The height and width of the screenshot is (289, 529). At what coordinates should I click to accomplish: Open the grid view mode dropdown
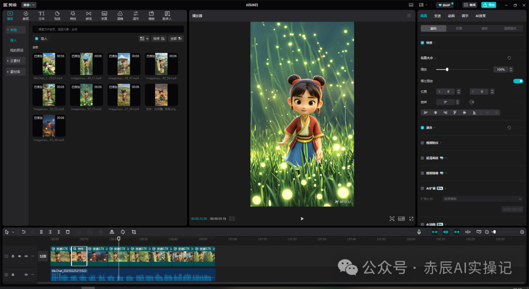tap(144, 39)
